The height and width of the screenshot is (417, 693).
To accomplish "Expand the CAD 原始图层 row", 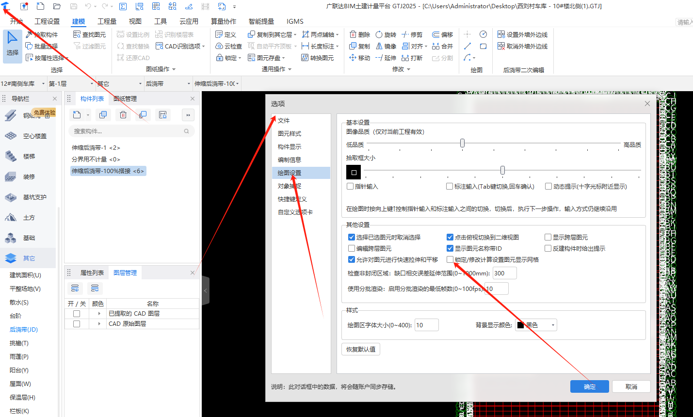I will coord(99,323).
